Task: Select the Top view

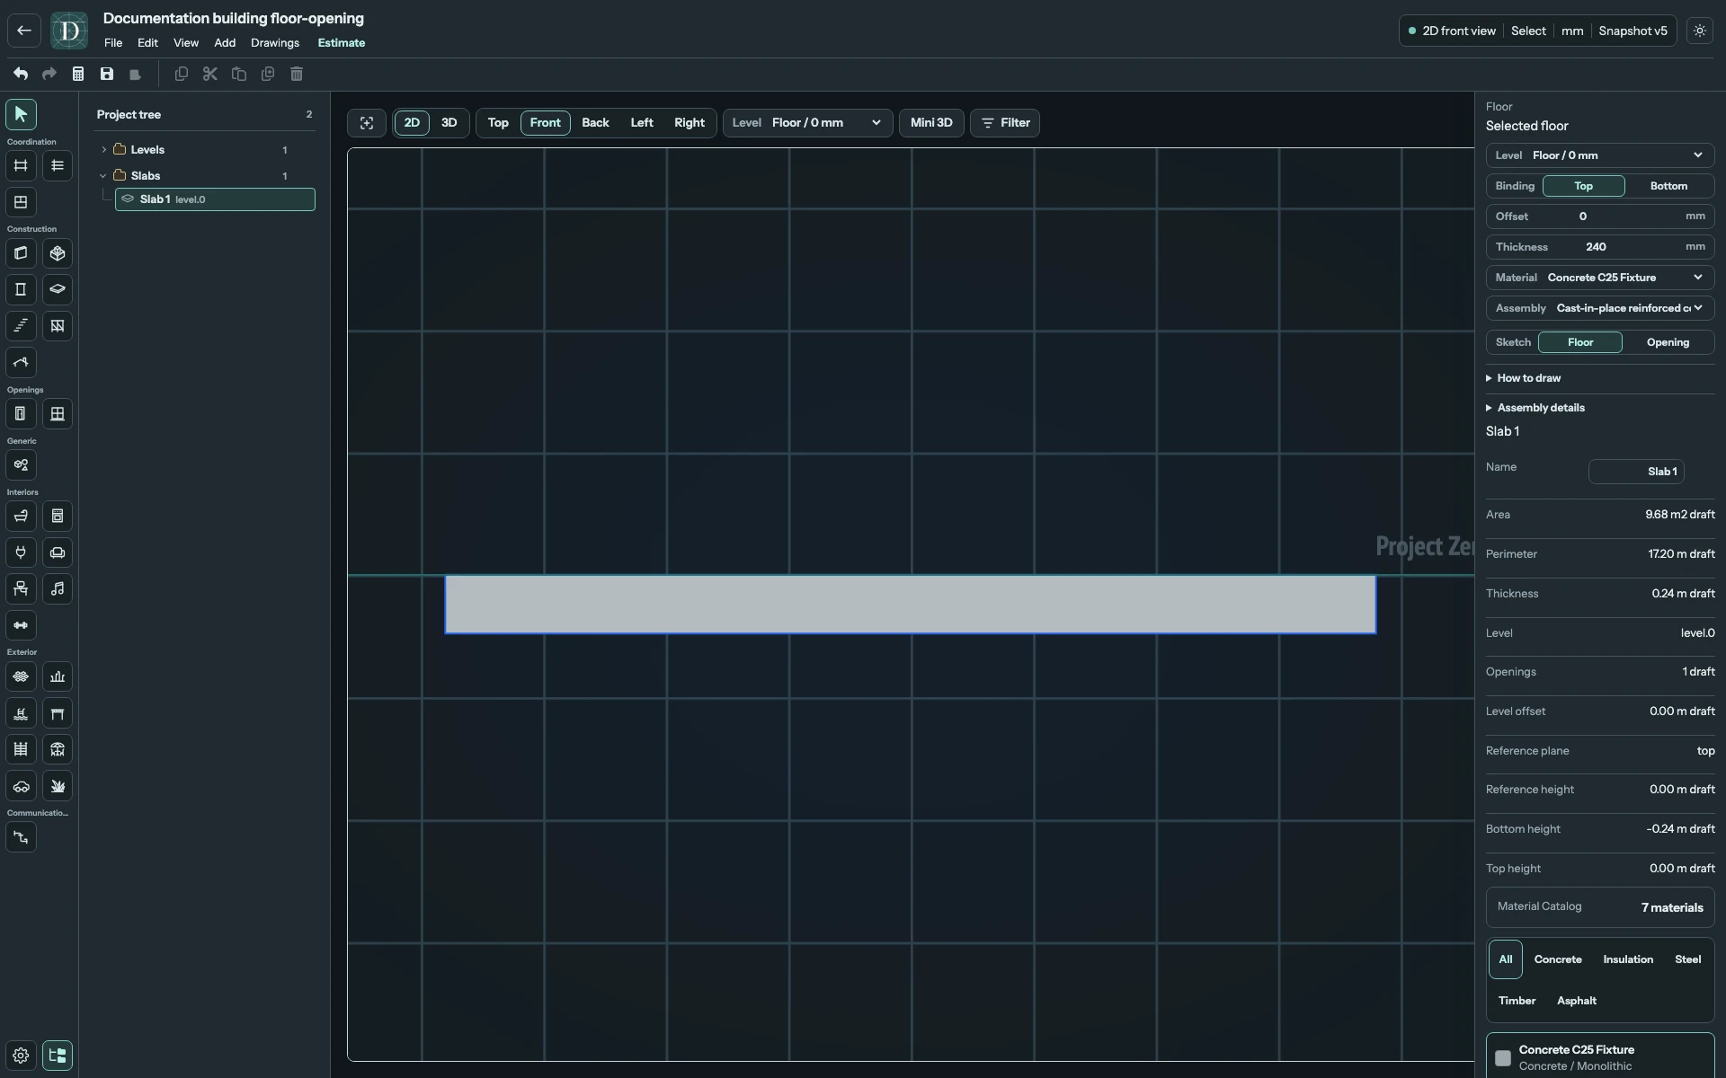Action: (x=498, y=123)
